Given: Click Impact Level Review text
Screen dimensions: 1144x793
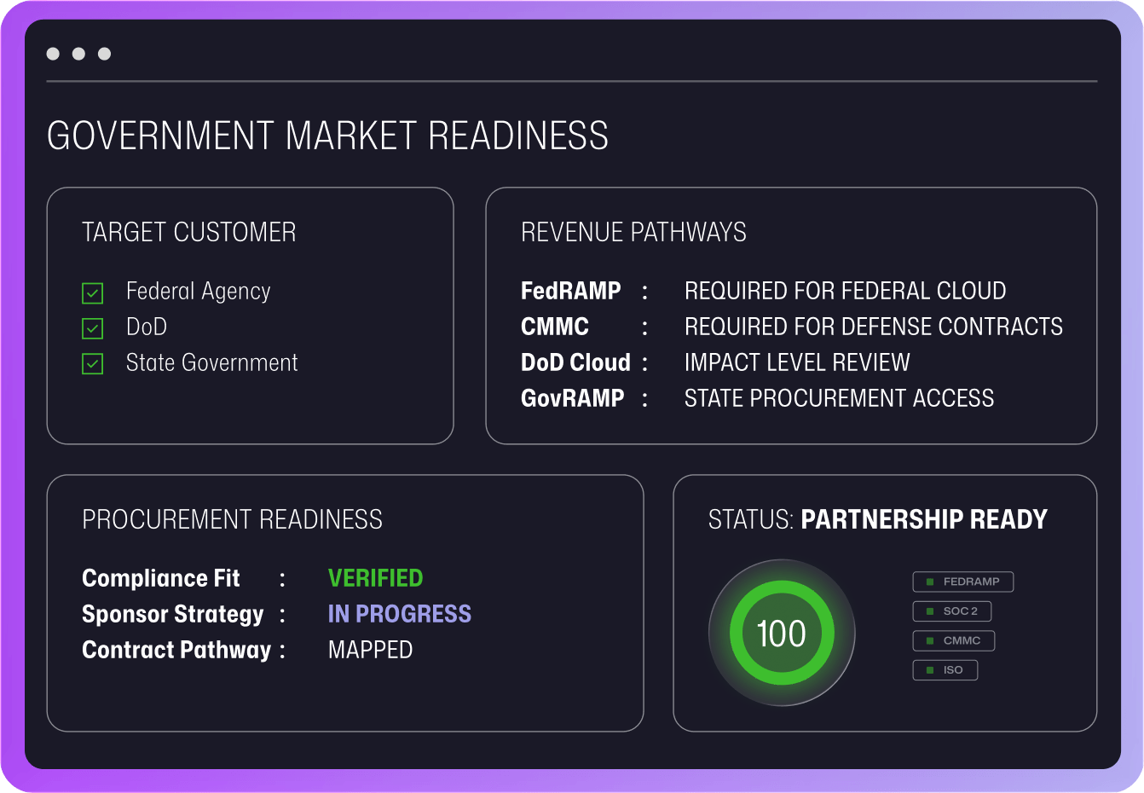Looking at the screenshot, I should [x=798, y=362].
